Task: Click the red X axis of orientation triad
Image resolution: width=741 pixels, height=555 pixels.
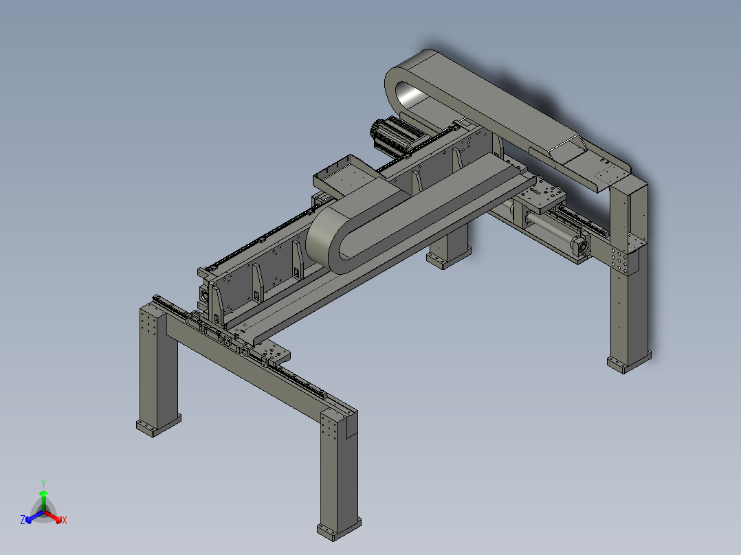Action: click(x=55, y=517)
